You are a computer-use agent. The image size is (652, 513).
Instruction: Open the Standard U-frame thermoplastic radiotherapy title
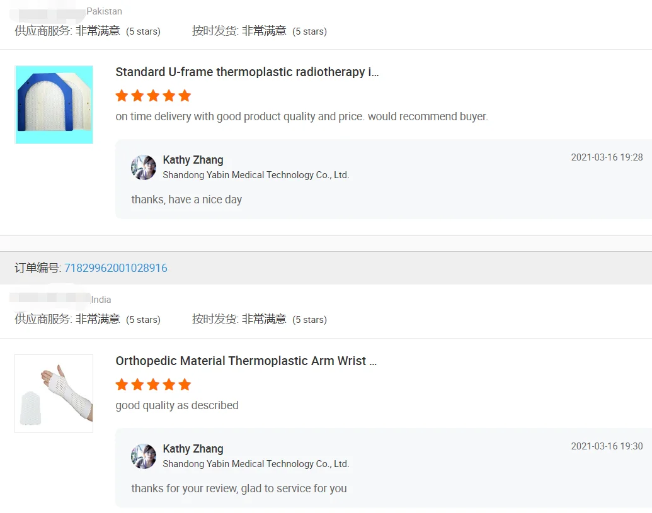[247, 72]
